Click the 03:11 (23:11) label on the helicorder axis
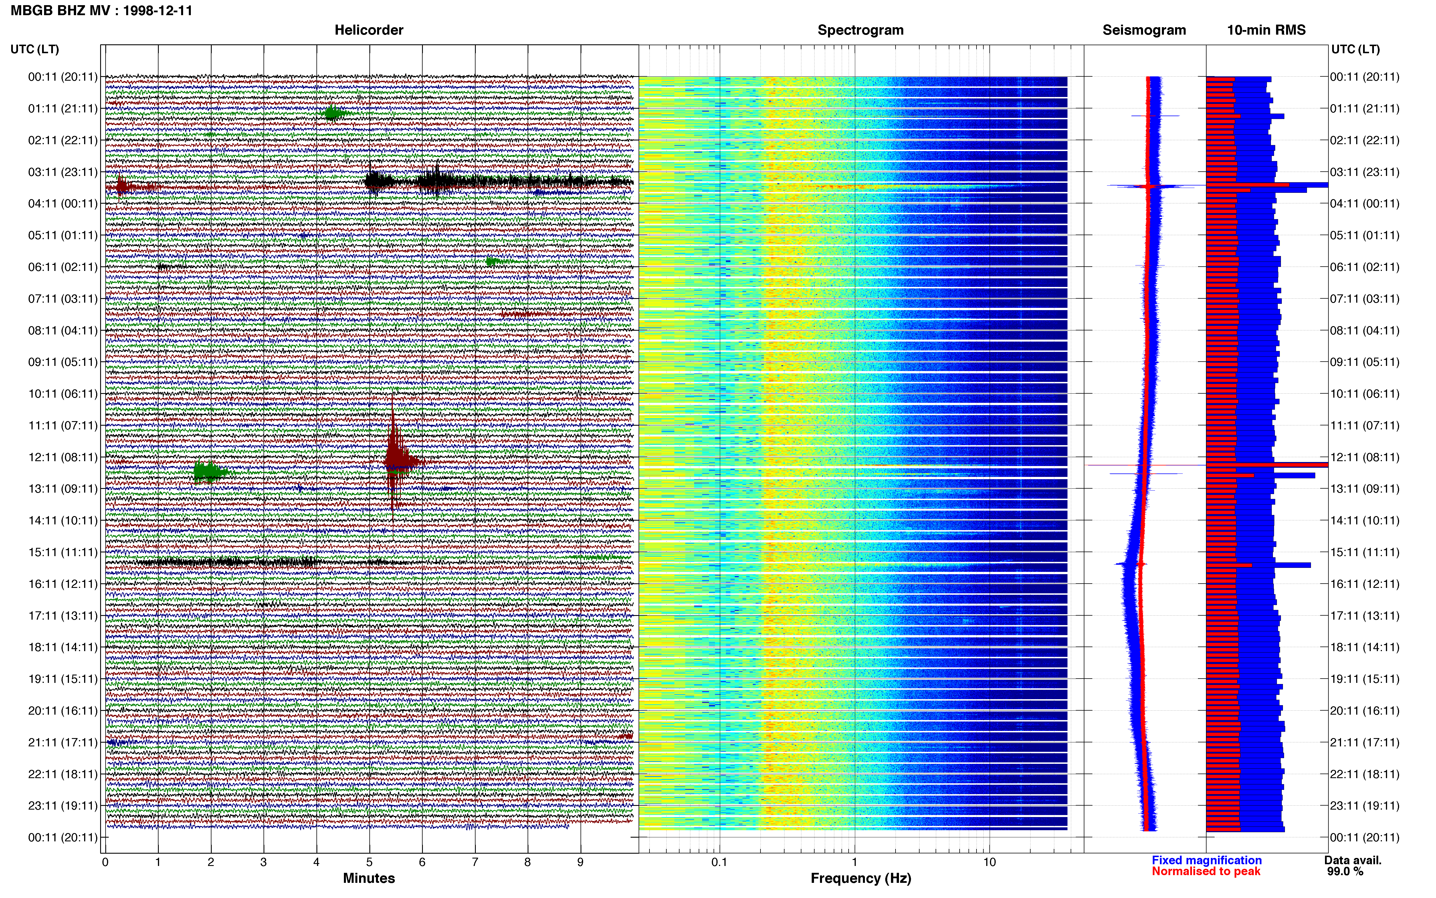The width and height of the screenshot is (1436, 898). point(63,172)
